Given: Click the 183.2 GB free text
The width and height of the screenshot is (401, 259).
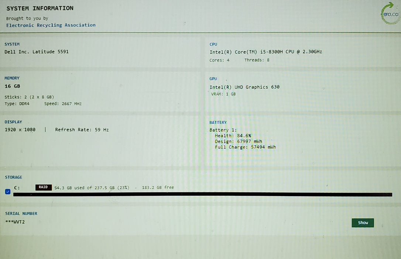Looking at the screenshot, I should coord(158,188).
